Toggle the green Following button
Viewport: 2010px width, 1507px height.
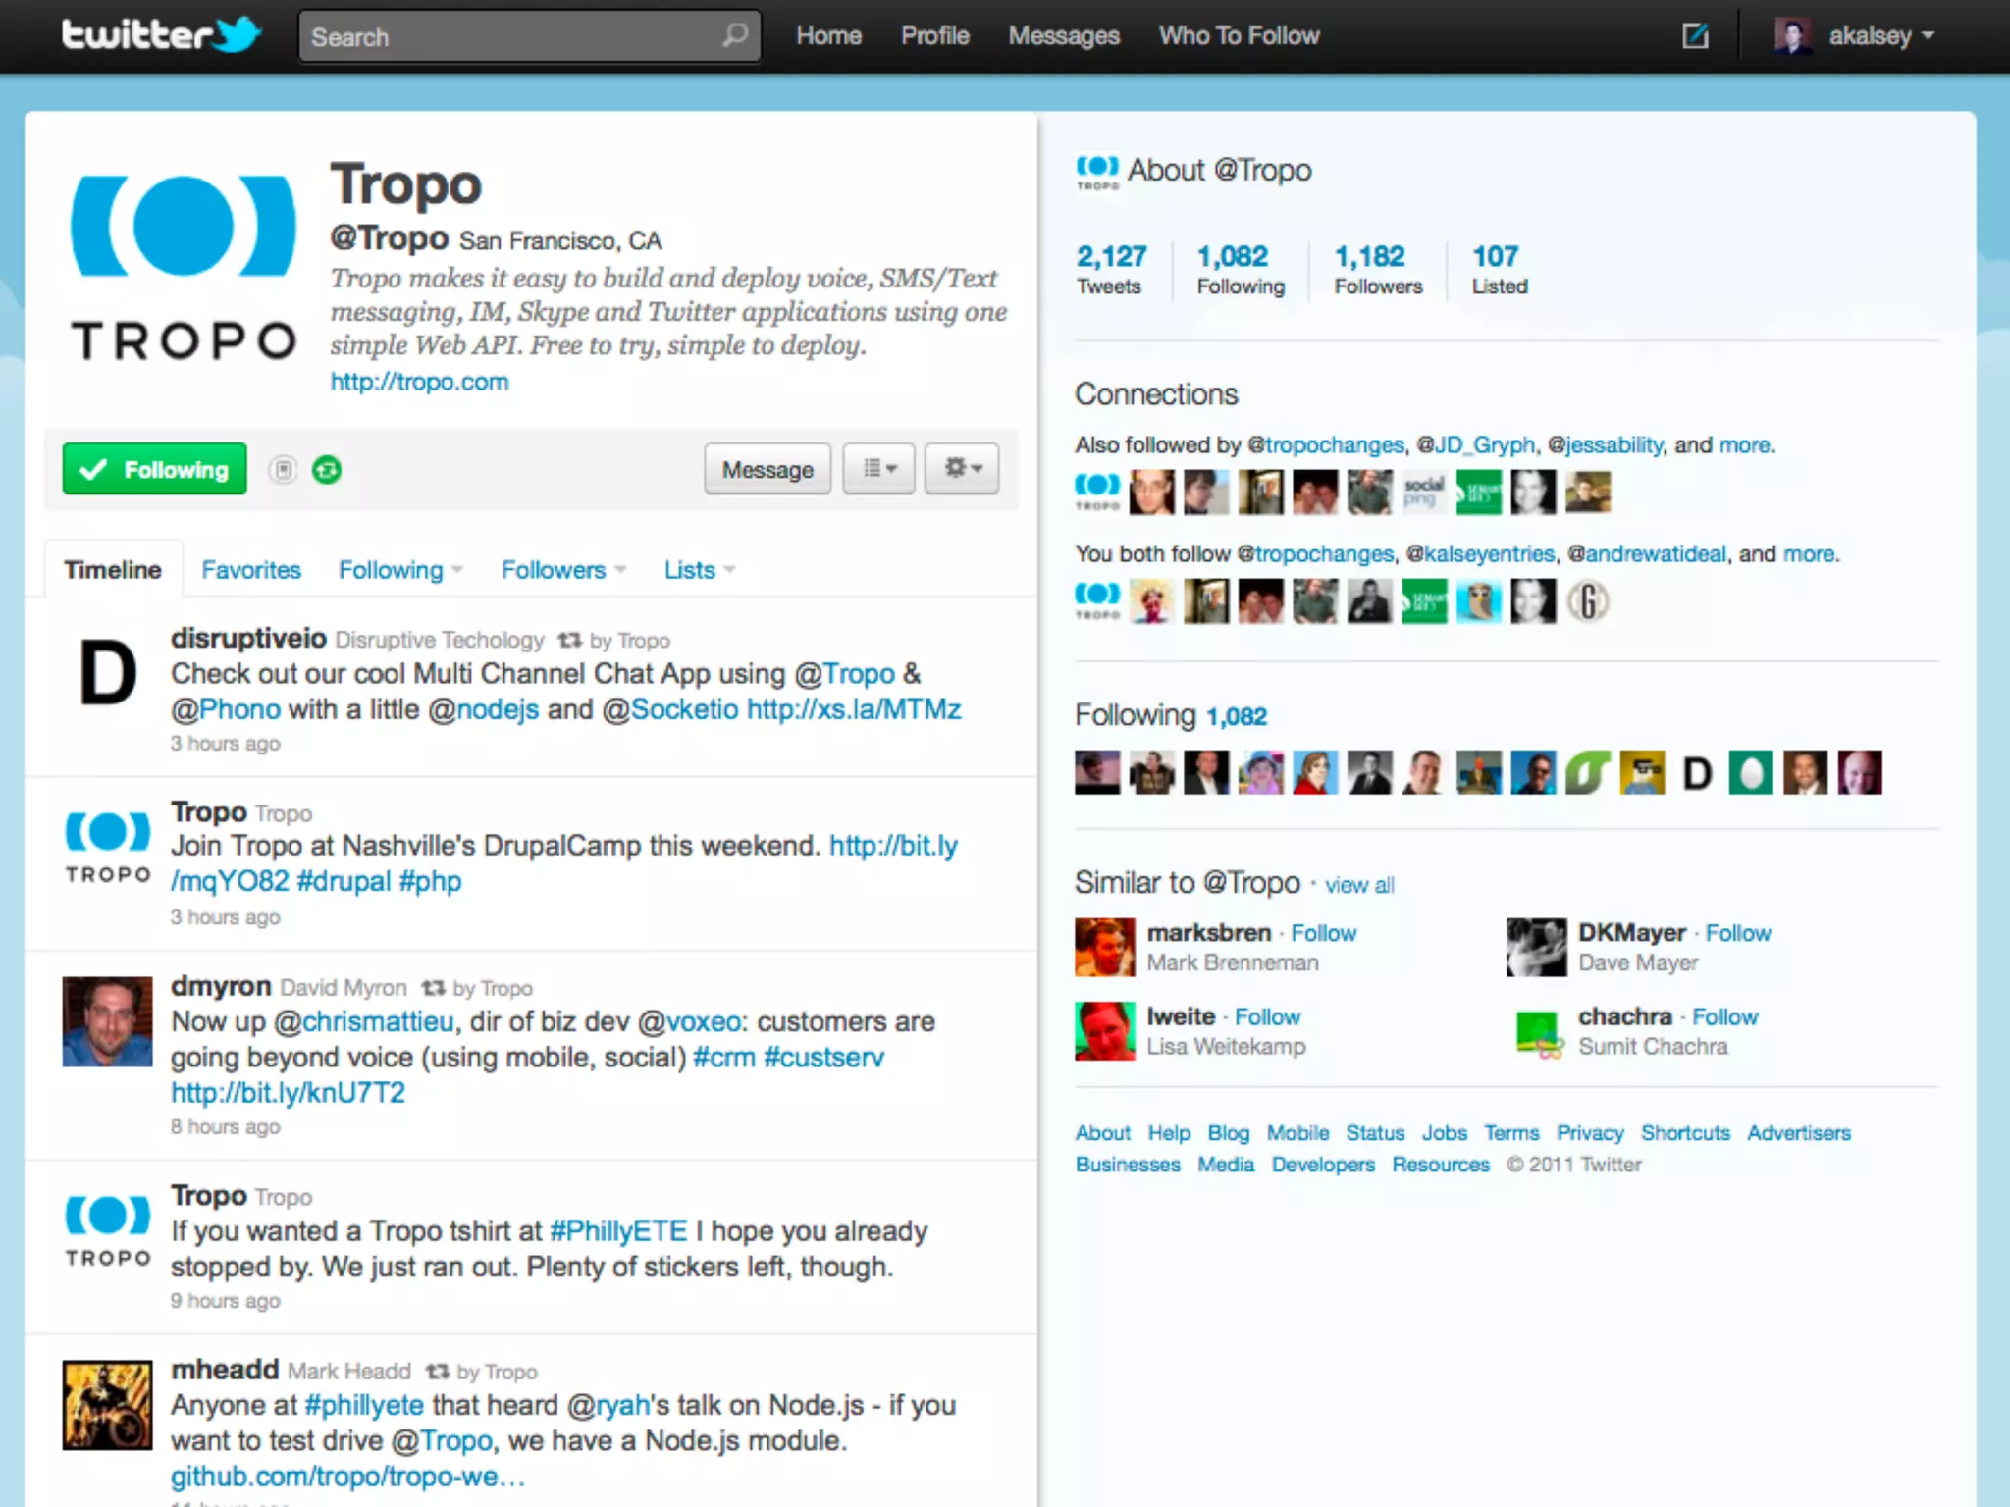[x=155, y=469]
